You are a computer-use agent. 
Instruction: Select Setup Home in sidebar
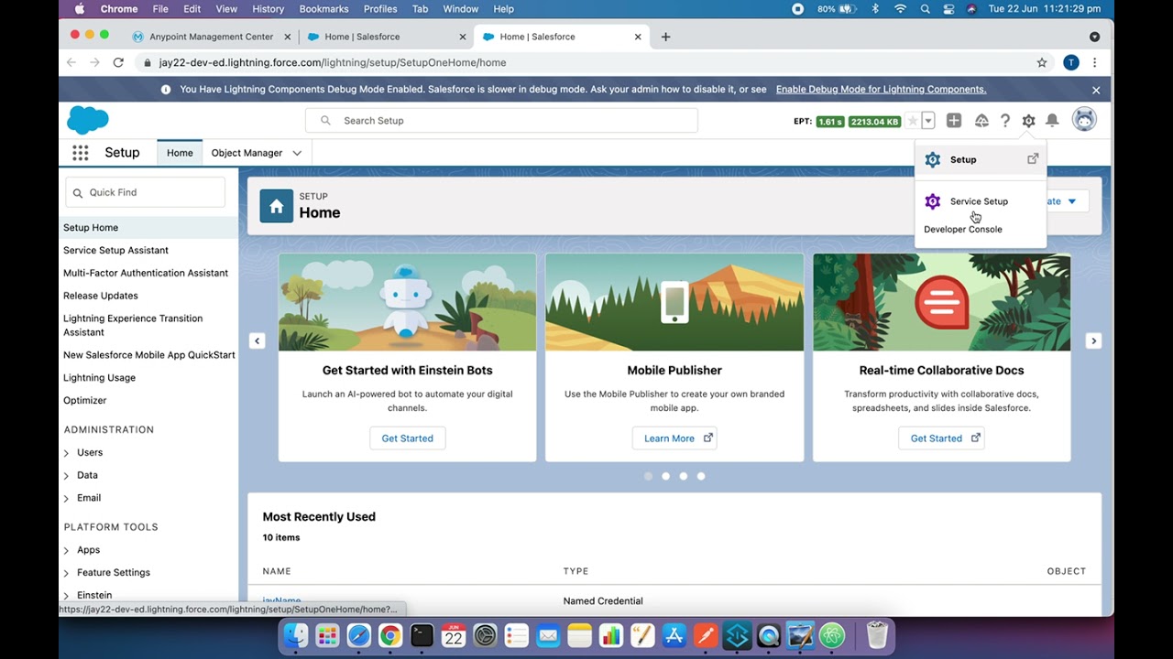[x=148, y=227]
